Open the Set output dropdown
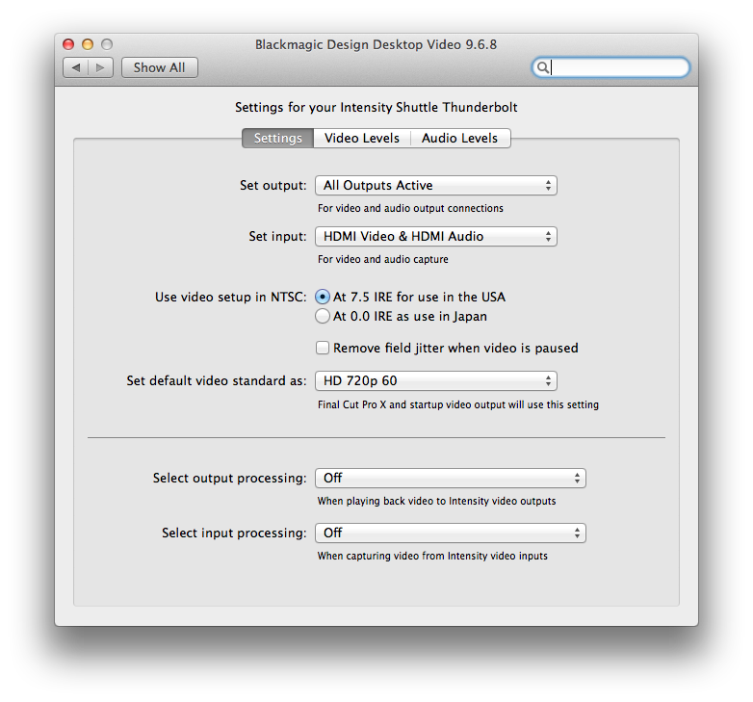This screenshot has height=702, width=753. click(x=436, y=185)
